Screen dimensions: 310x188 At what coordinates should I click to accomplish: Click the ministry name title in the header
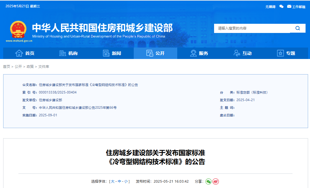pyautogui.click(x=102, y=28)
